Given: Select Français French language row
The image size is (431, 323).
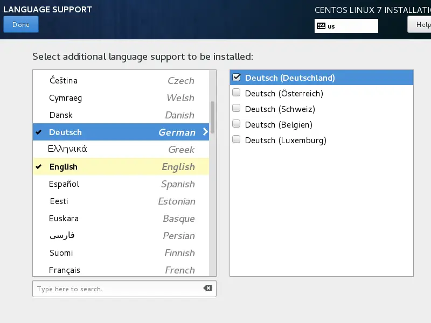Looking at the screenshot, I should coord(121,270).
